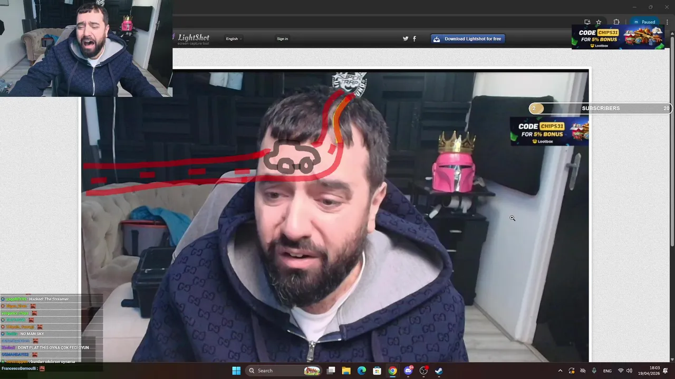The width and height of the screenshot is (675, 379).
Task: Click the sync update tray icon
Action: point(572,371)
